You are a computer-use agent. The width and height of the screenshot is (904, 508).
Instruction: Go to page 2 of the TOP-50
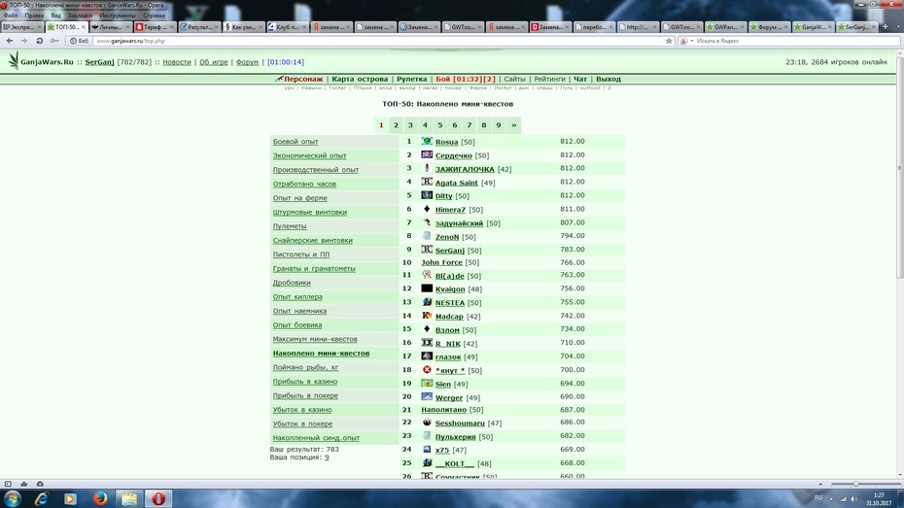click(396, 125)
